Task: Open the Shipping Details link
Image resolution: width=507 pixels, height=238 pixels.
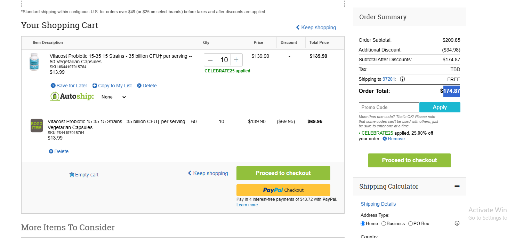Action: tap(378, 204)
